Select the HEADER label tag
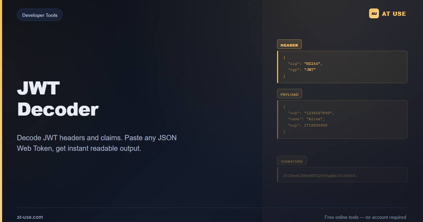The height and width of the screenshot is (222, 423). pyautogui.click(x=289, y=44)
